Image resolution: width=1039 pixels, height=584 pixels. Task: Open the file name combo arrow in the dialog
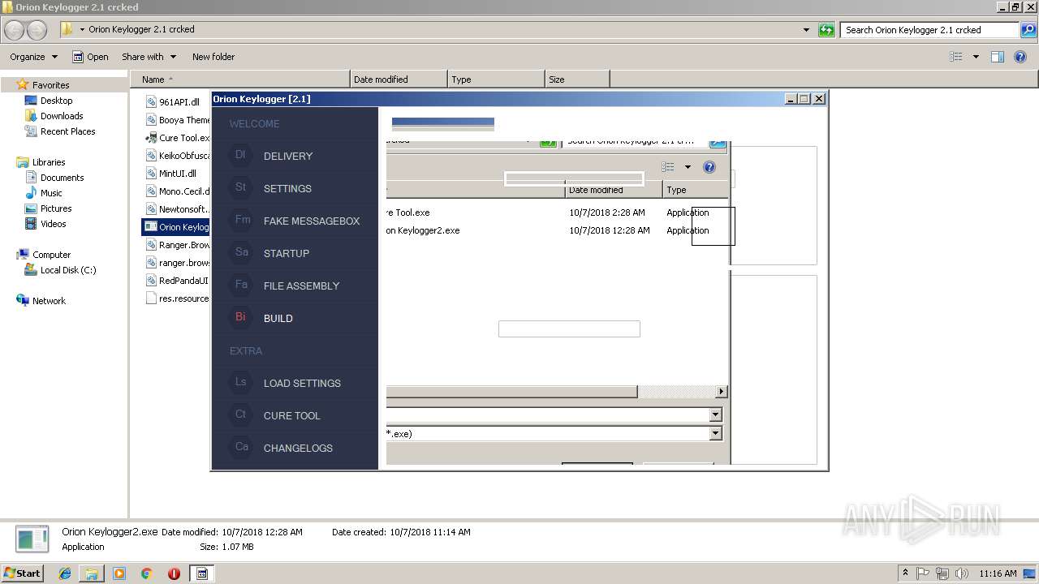pos(715,415)
